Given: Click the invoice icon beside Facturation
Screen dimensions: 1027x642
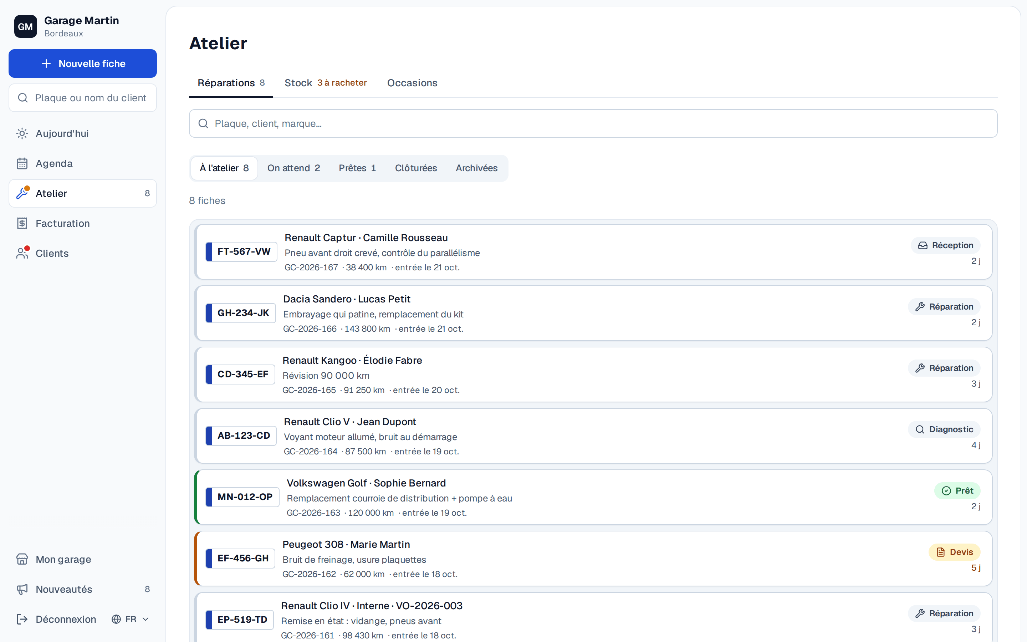Looking at the screenshot, I should point(22,223).
